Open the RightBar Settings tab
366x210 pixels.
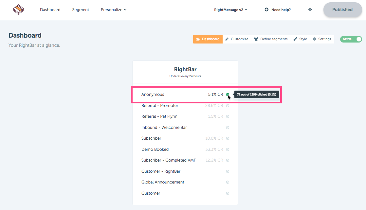322,39
